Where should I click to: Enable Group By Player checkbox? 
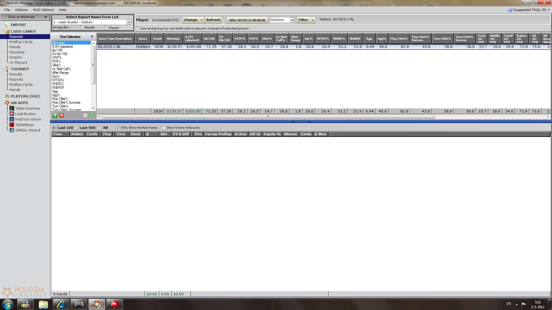106,27
